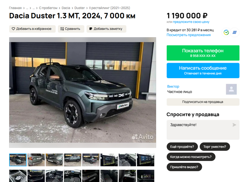Click the Добавить заметку note button
The image size is (245, 182).
tap(106, 29)
